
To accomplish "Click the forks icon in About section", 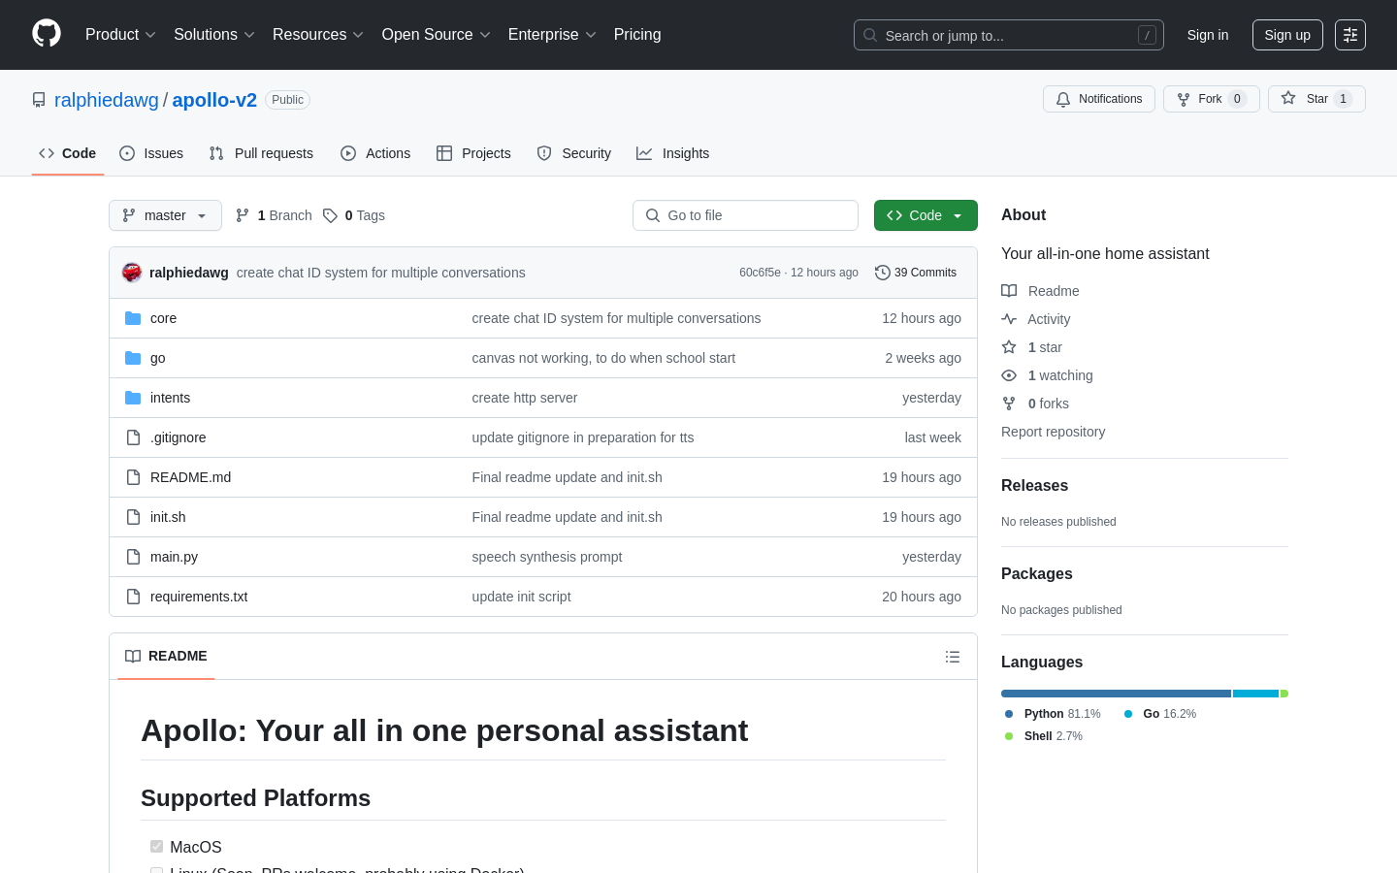I will point(1009,404).
